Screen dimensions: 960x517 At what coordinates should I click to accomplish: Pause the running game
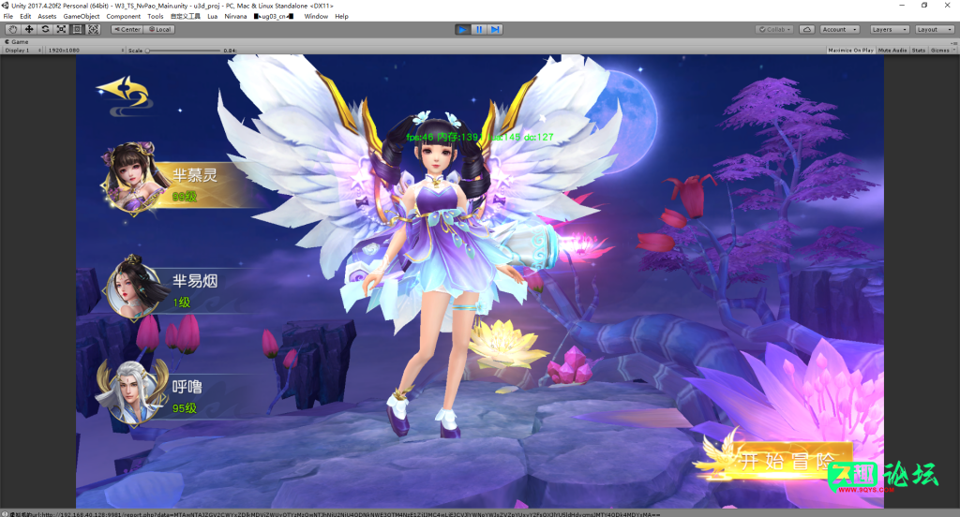[478, 29]
